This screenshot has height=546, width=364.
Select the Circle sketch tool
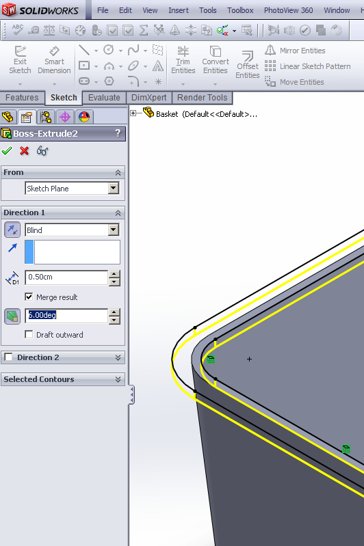coord(109,50)
